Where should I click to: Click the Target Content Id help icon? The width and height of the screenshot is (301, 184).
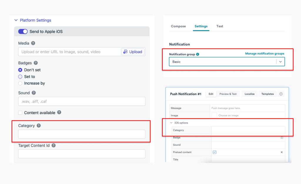[x=53, y=145]
